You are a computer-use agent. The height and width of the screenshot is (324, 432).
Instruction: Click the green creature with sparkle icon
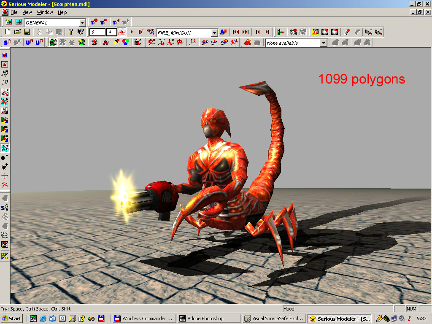click(x=81, y=42)
